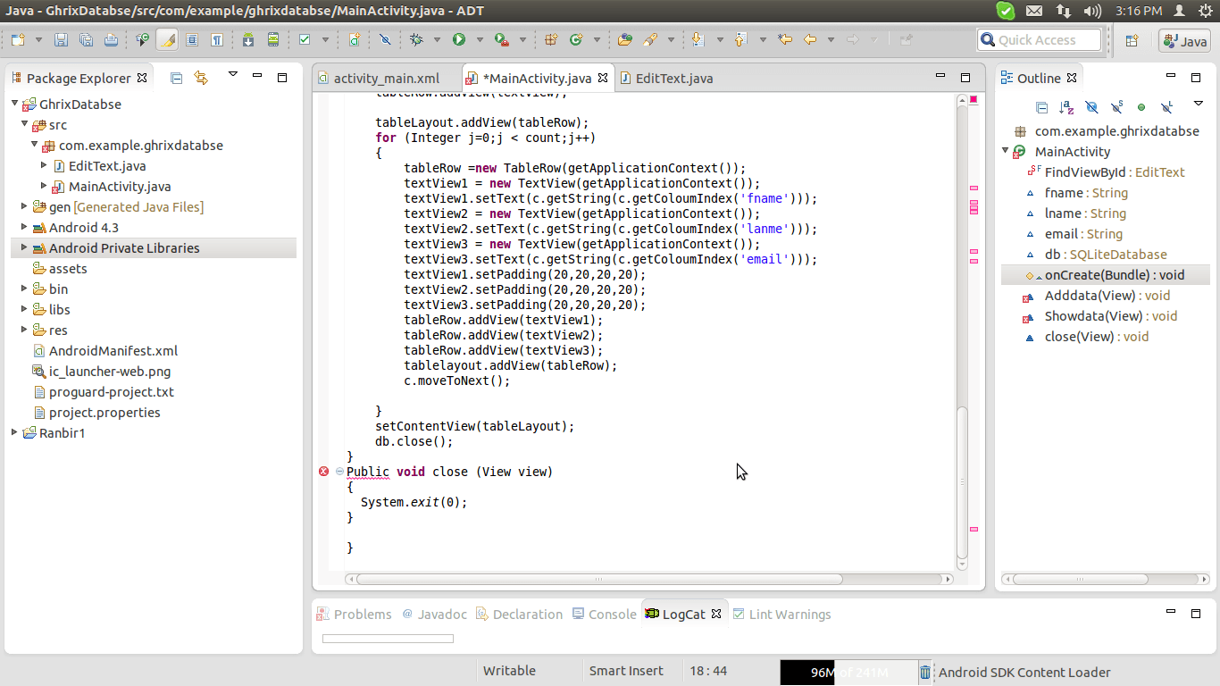Open the Problems tab
The image size is (1220, 686).
pos(362,615)
